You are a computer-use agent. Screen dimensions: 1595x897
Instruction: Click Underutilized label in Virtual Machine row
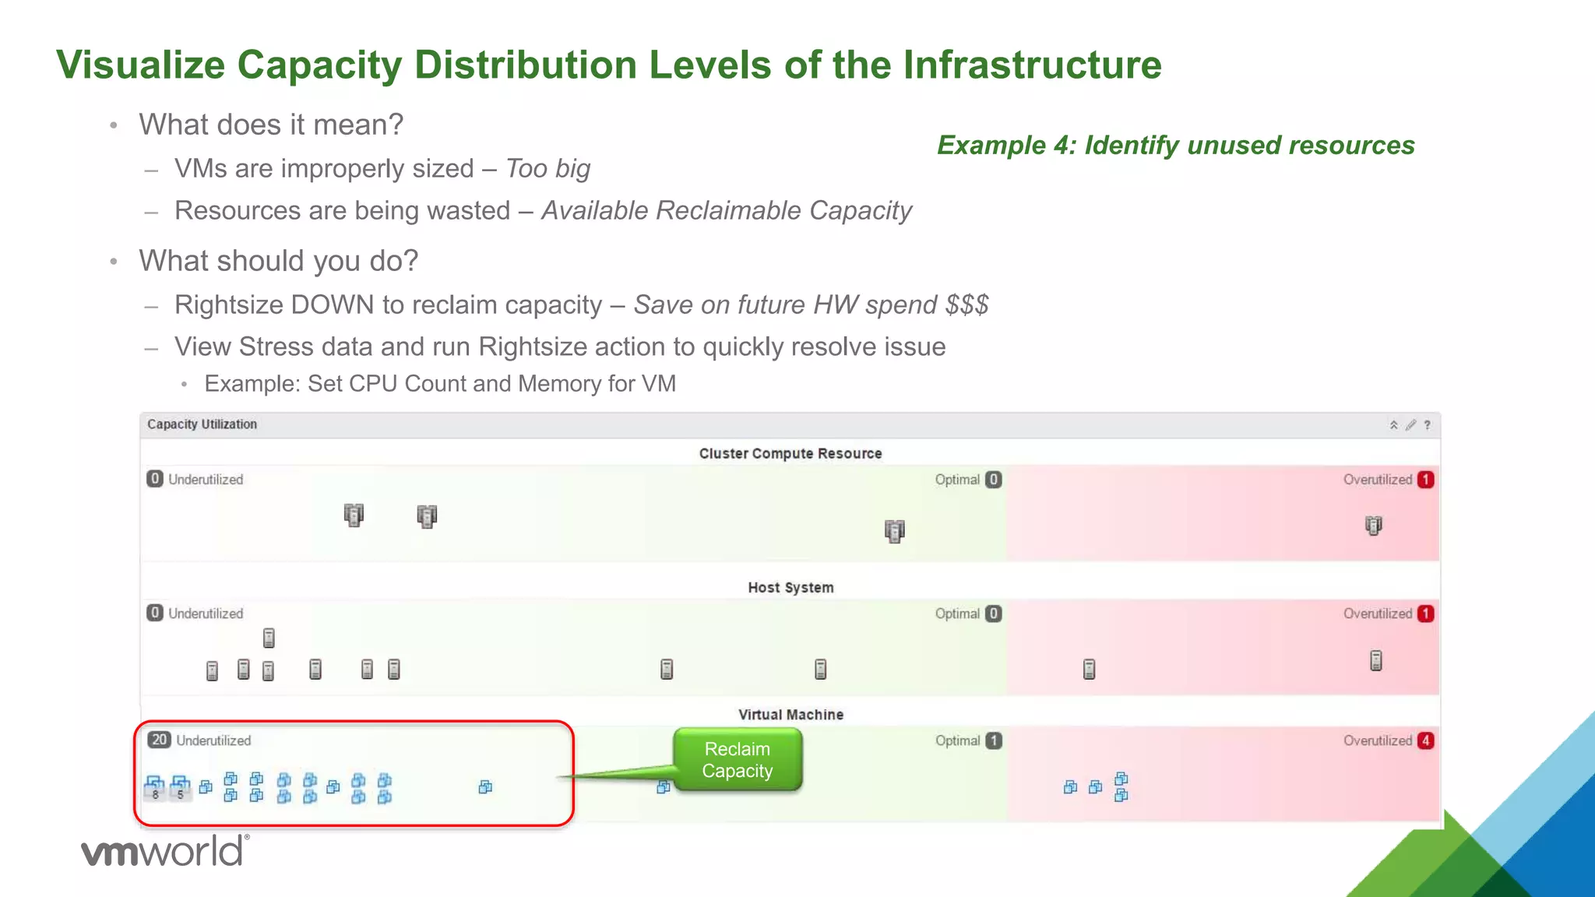(213, 740)
